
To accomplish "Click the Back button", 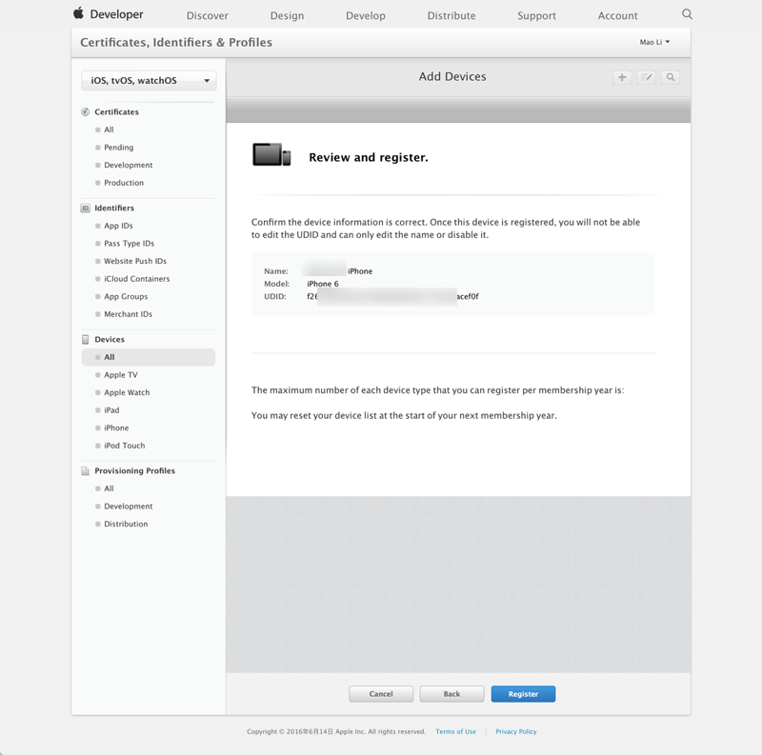I will (x=451, y=694).
